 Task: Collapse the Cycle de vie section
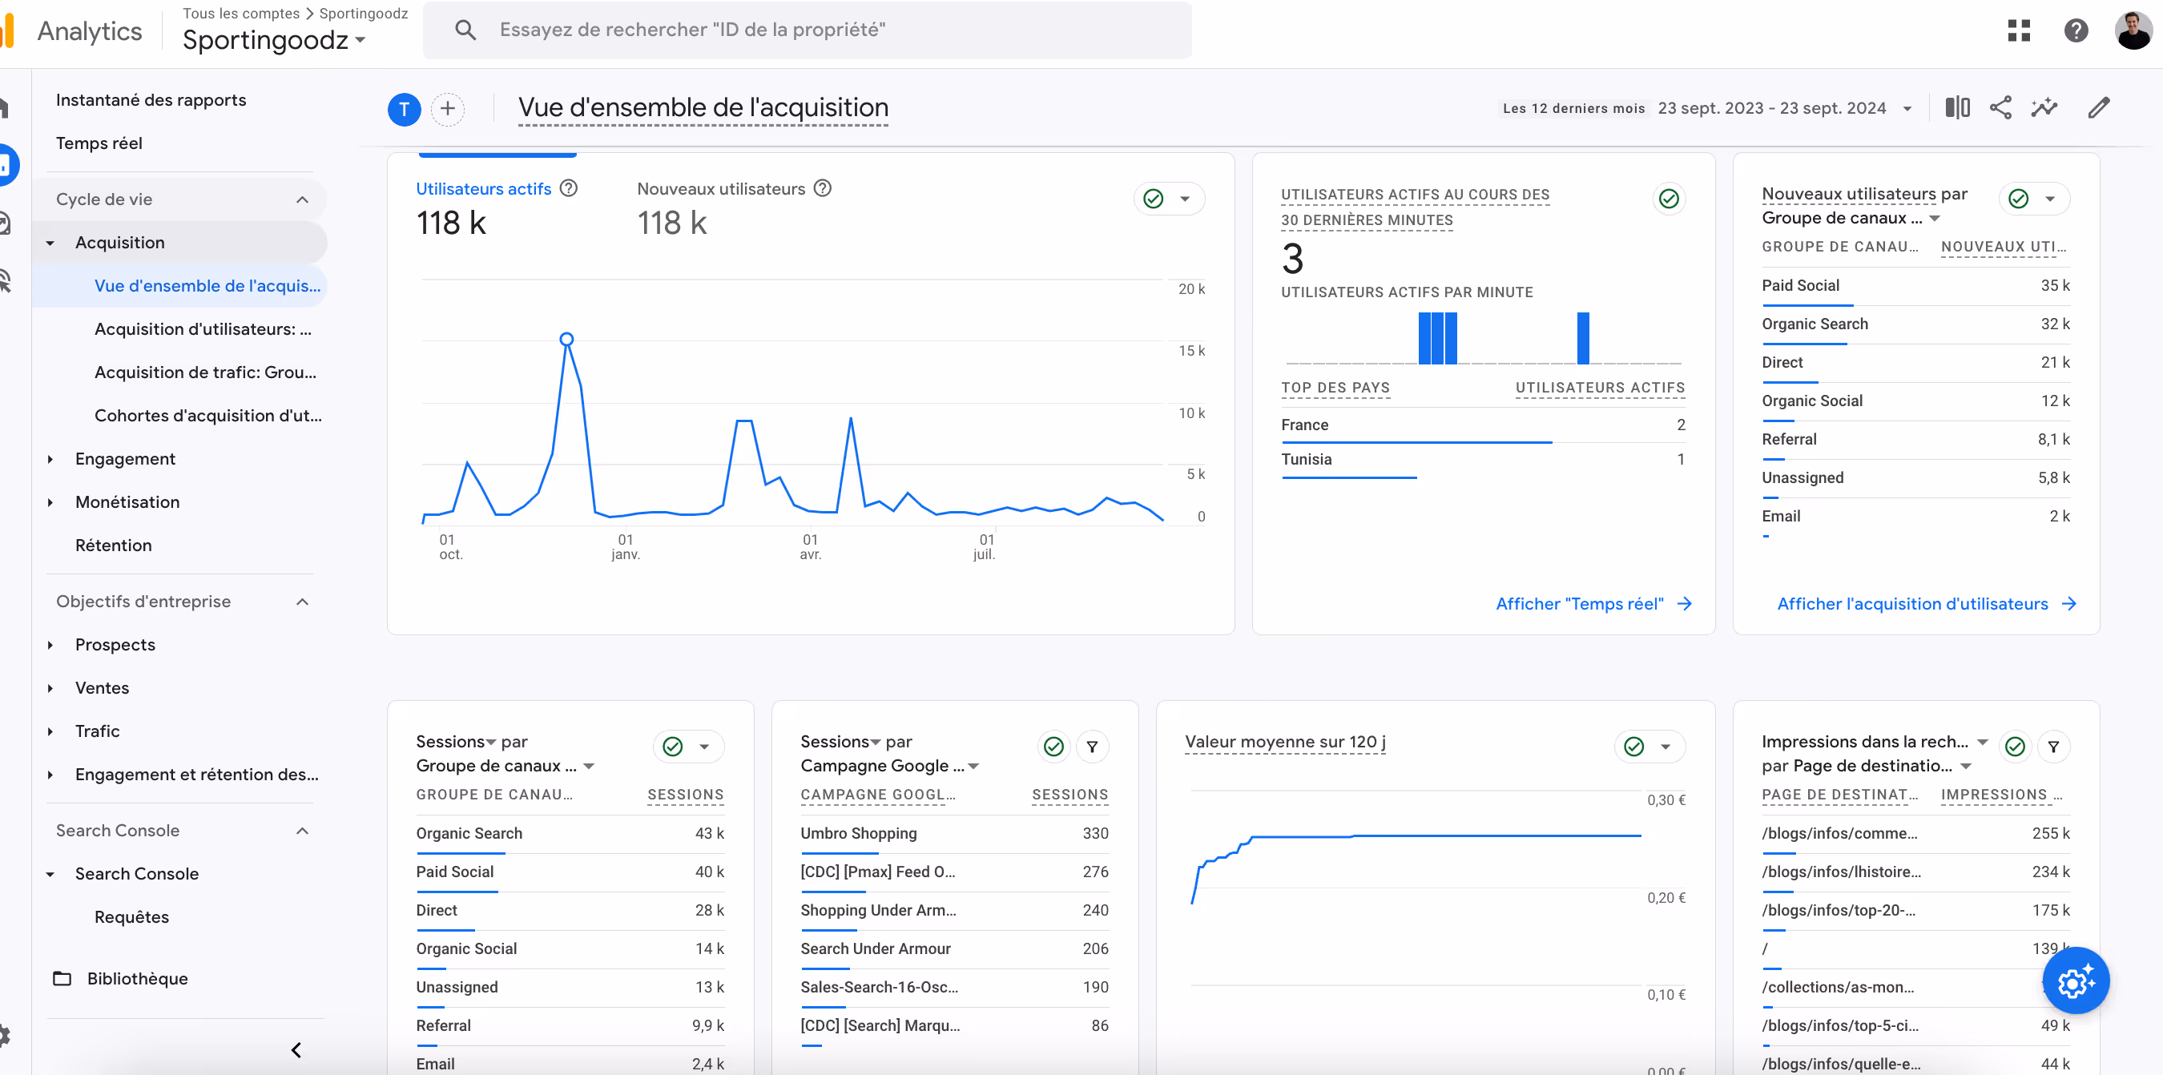tap(302, 200)
